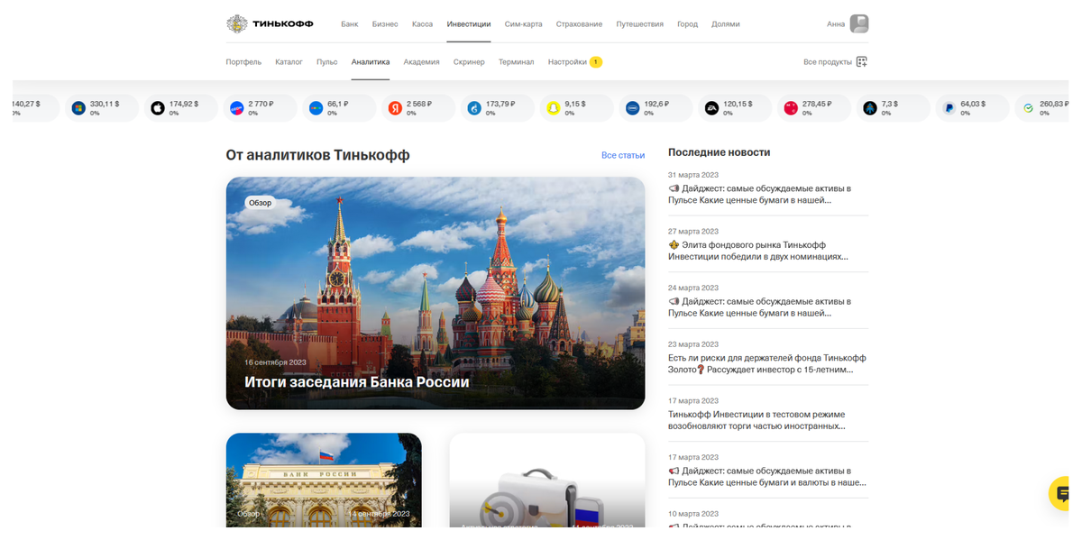Viewport: 1082px width, 540px height.
Task: Switch to the Пульс tab
Action: click(x=327, y=62)
